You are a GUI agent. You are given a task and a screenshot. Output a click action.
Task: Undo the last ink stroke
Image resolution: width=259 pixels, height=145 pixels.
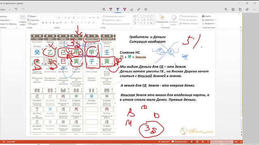(x=16, y=9)
